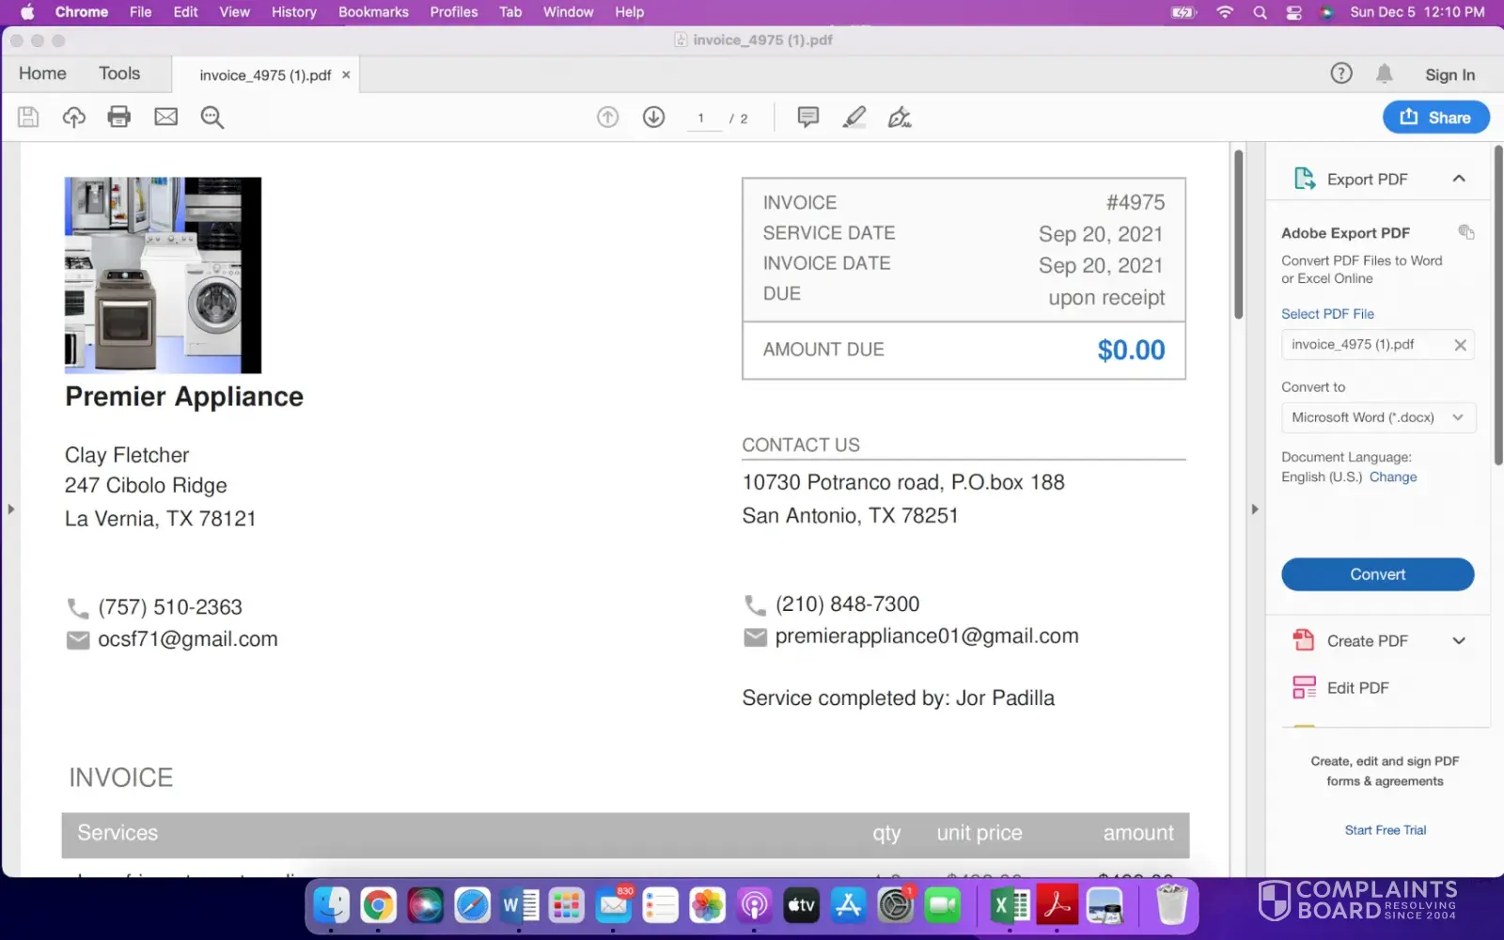
Task: Open the Help question mark icon
Action: coord(1341,73)
